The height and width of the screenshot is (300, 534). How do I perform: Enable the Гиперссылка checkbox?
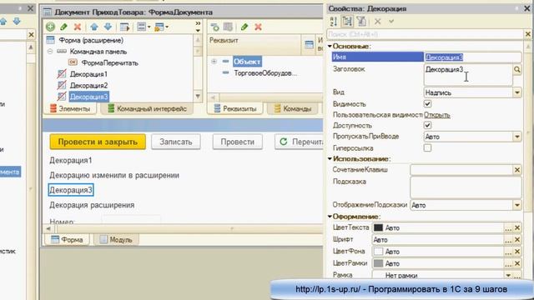coord(427,148)
